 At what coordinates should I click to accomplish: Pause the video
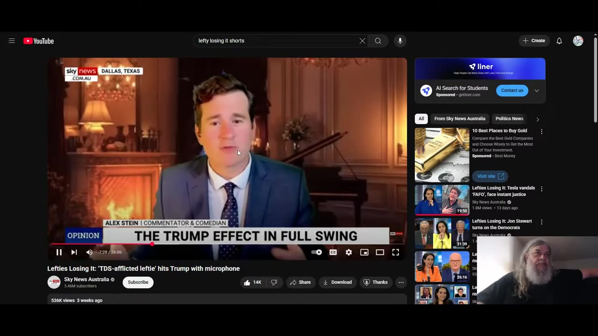[59, 252]
